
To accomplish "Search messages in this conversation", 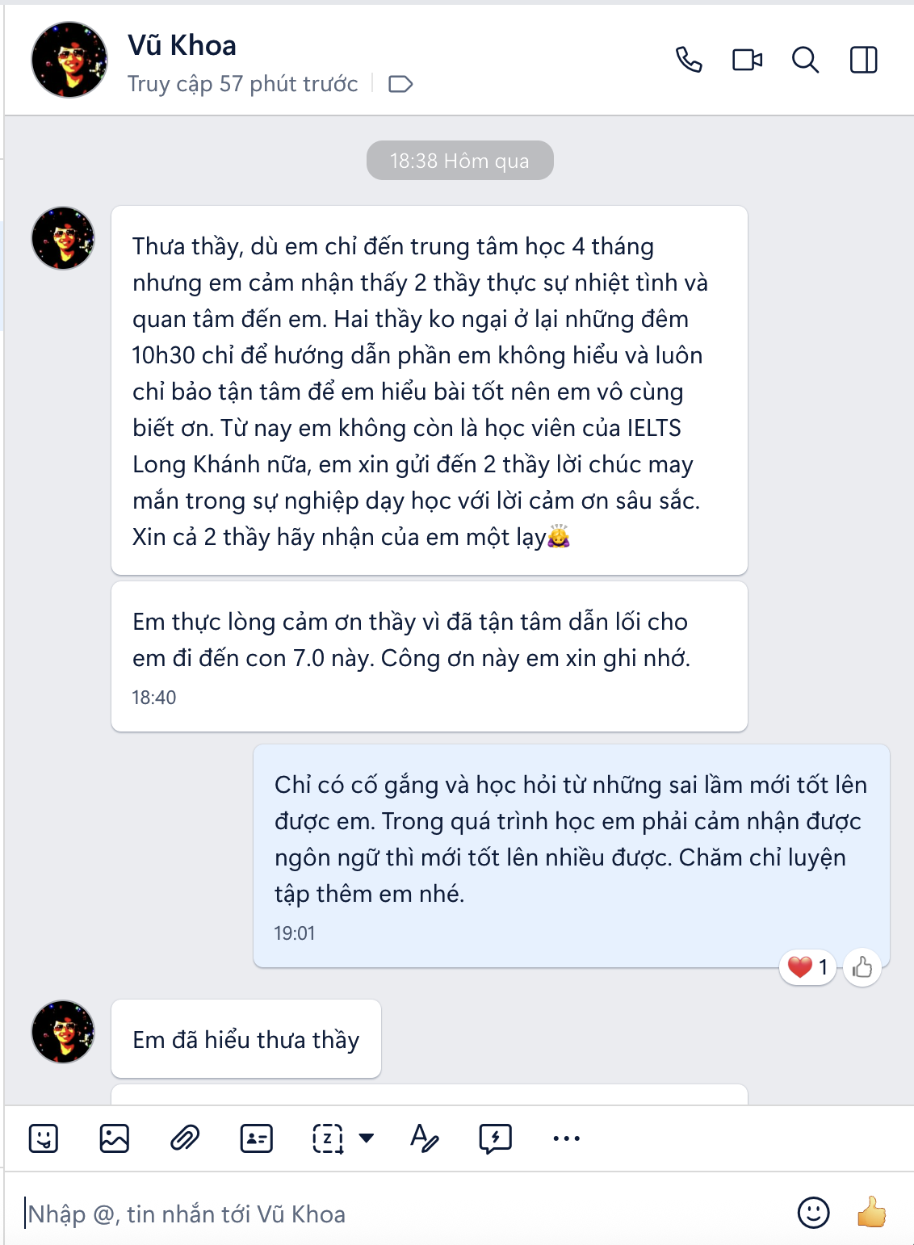I will click(x=805, y=60).
